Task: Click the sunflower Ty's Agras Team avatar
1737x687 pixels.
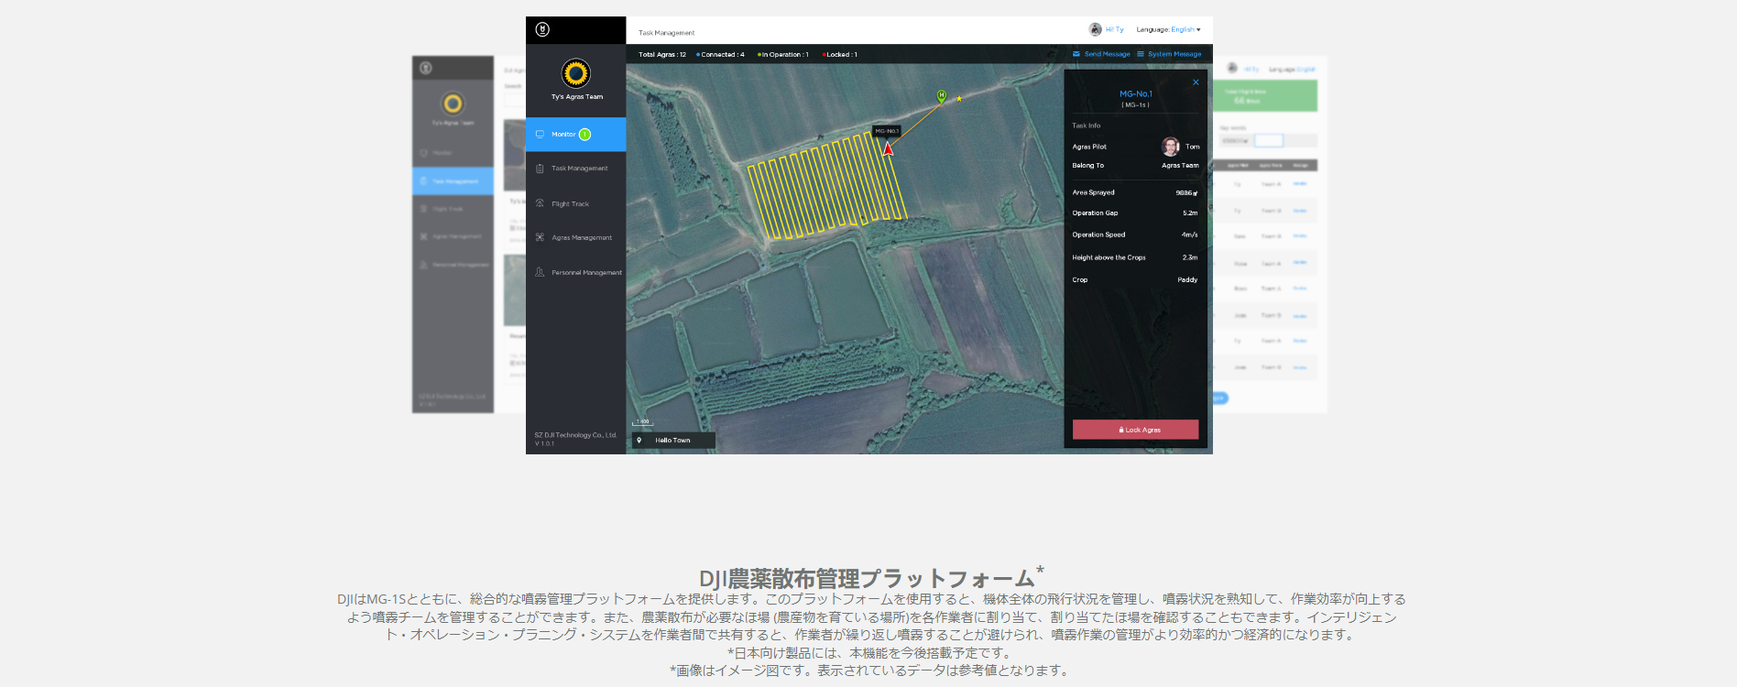Action: pyautogui.click(x=576, y=72)
